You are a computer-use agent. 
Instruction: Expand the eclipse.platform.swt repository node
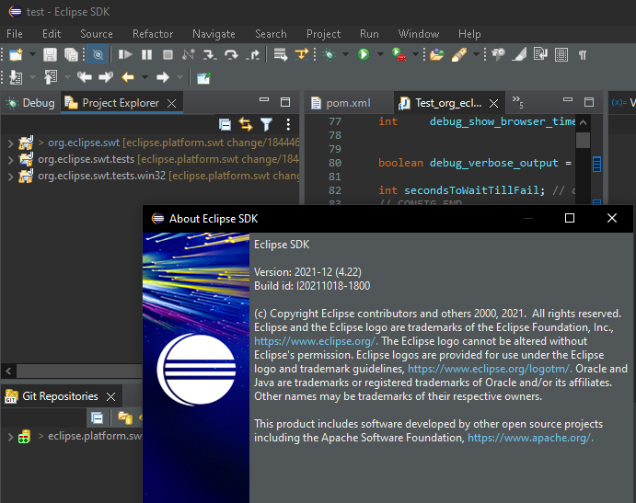tap(9, 436)
